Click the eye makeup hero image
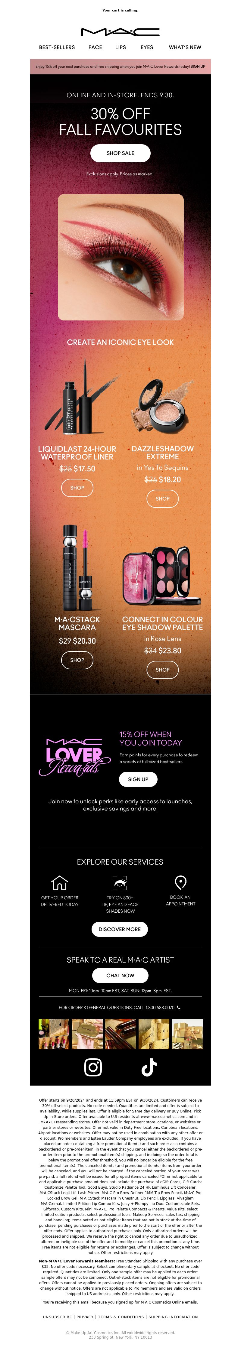Screen dimensions: 241x1351 120,257
